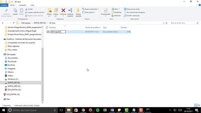The height and width of the screenshot is (113, 201).
Task: Open the Archivo menu tab
Action: (4, 5)
